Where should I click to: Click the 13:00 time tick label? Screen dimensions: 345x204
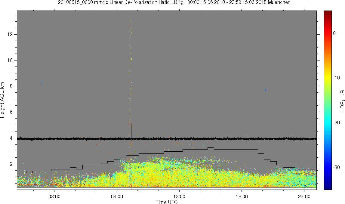coord(179,196)
